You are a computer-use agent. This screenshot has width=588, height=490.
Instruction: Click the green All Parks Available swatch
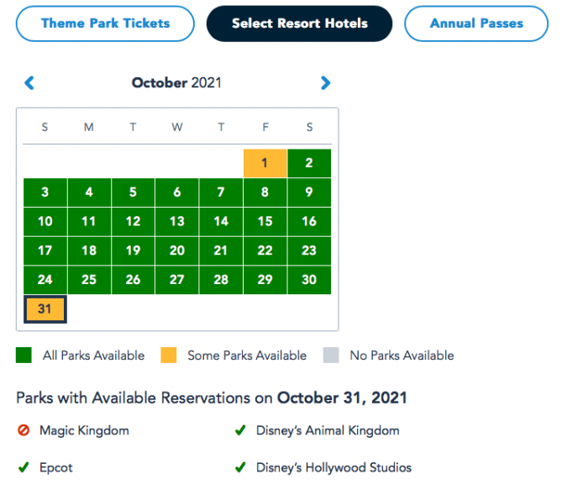[x=24, y=356]
